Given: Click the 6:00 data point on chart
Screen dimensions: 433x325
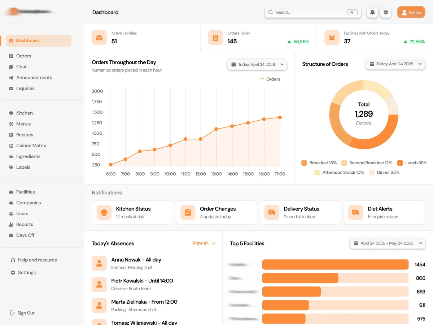Looking at the screenshot, I should coord(110,165).
